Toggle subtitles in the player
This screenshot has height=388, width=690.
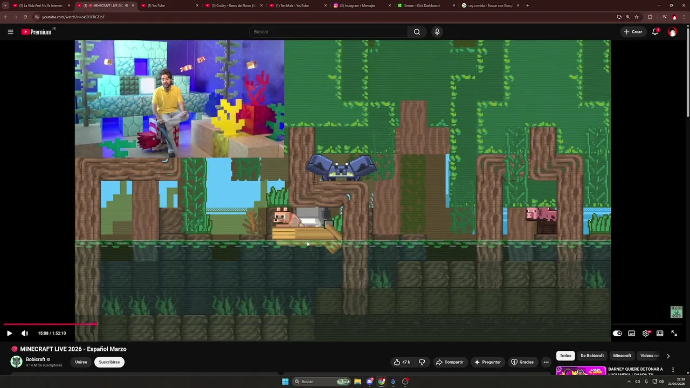tap(632, 333)
